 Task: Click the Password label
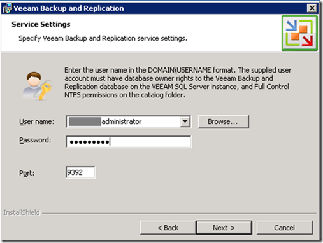(x=35, y=140)
